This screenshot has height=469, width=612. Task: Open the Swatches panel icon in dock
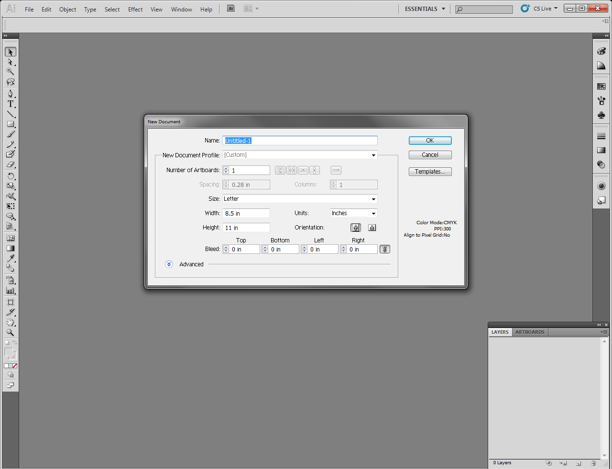click(x=601, y=87)
